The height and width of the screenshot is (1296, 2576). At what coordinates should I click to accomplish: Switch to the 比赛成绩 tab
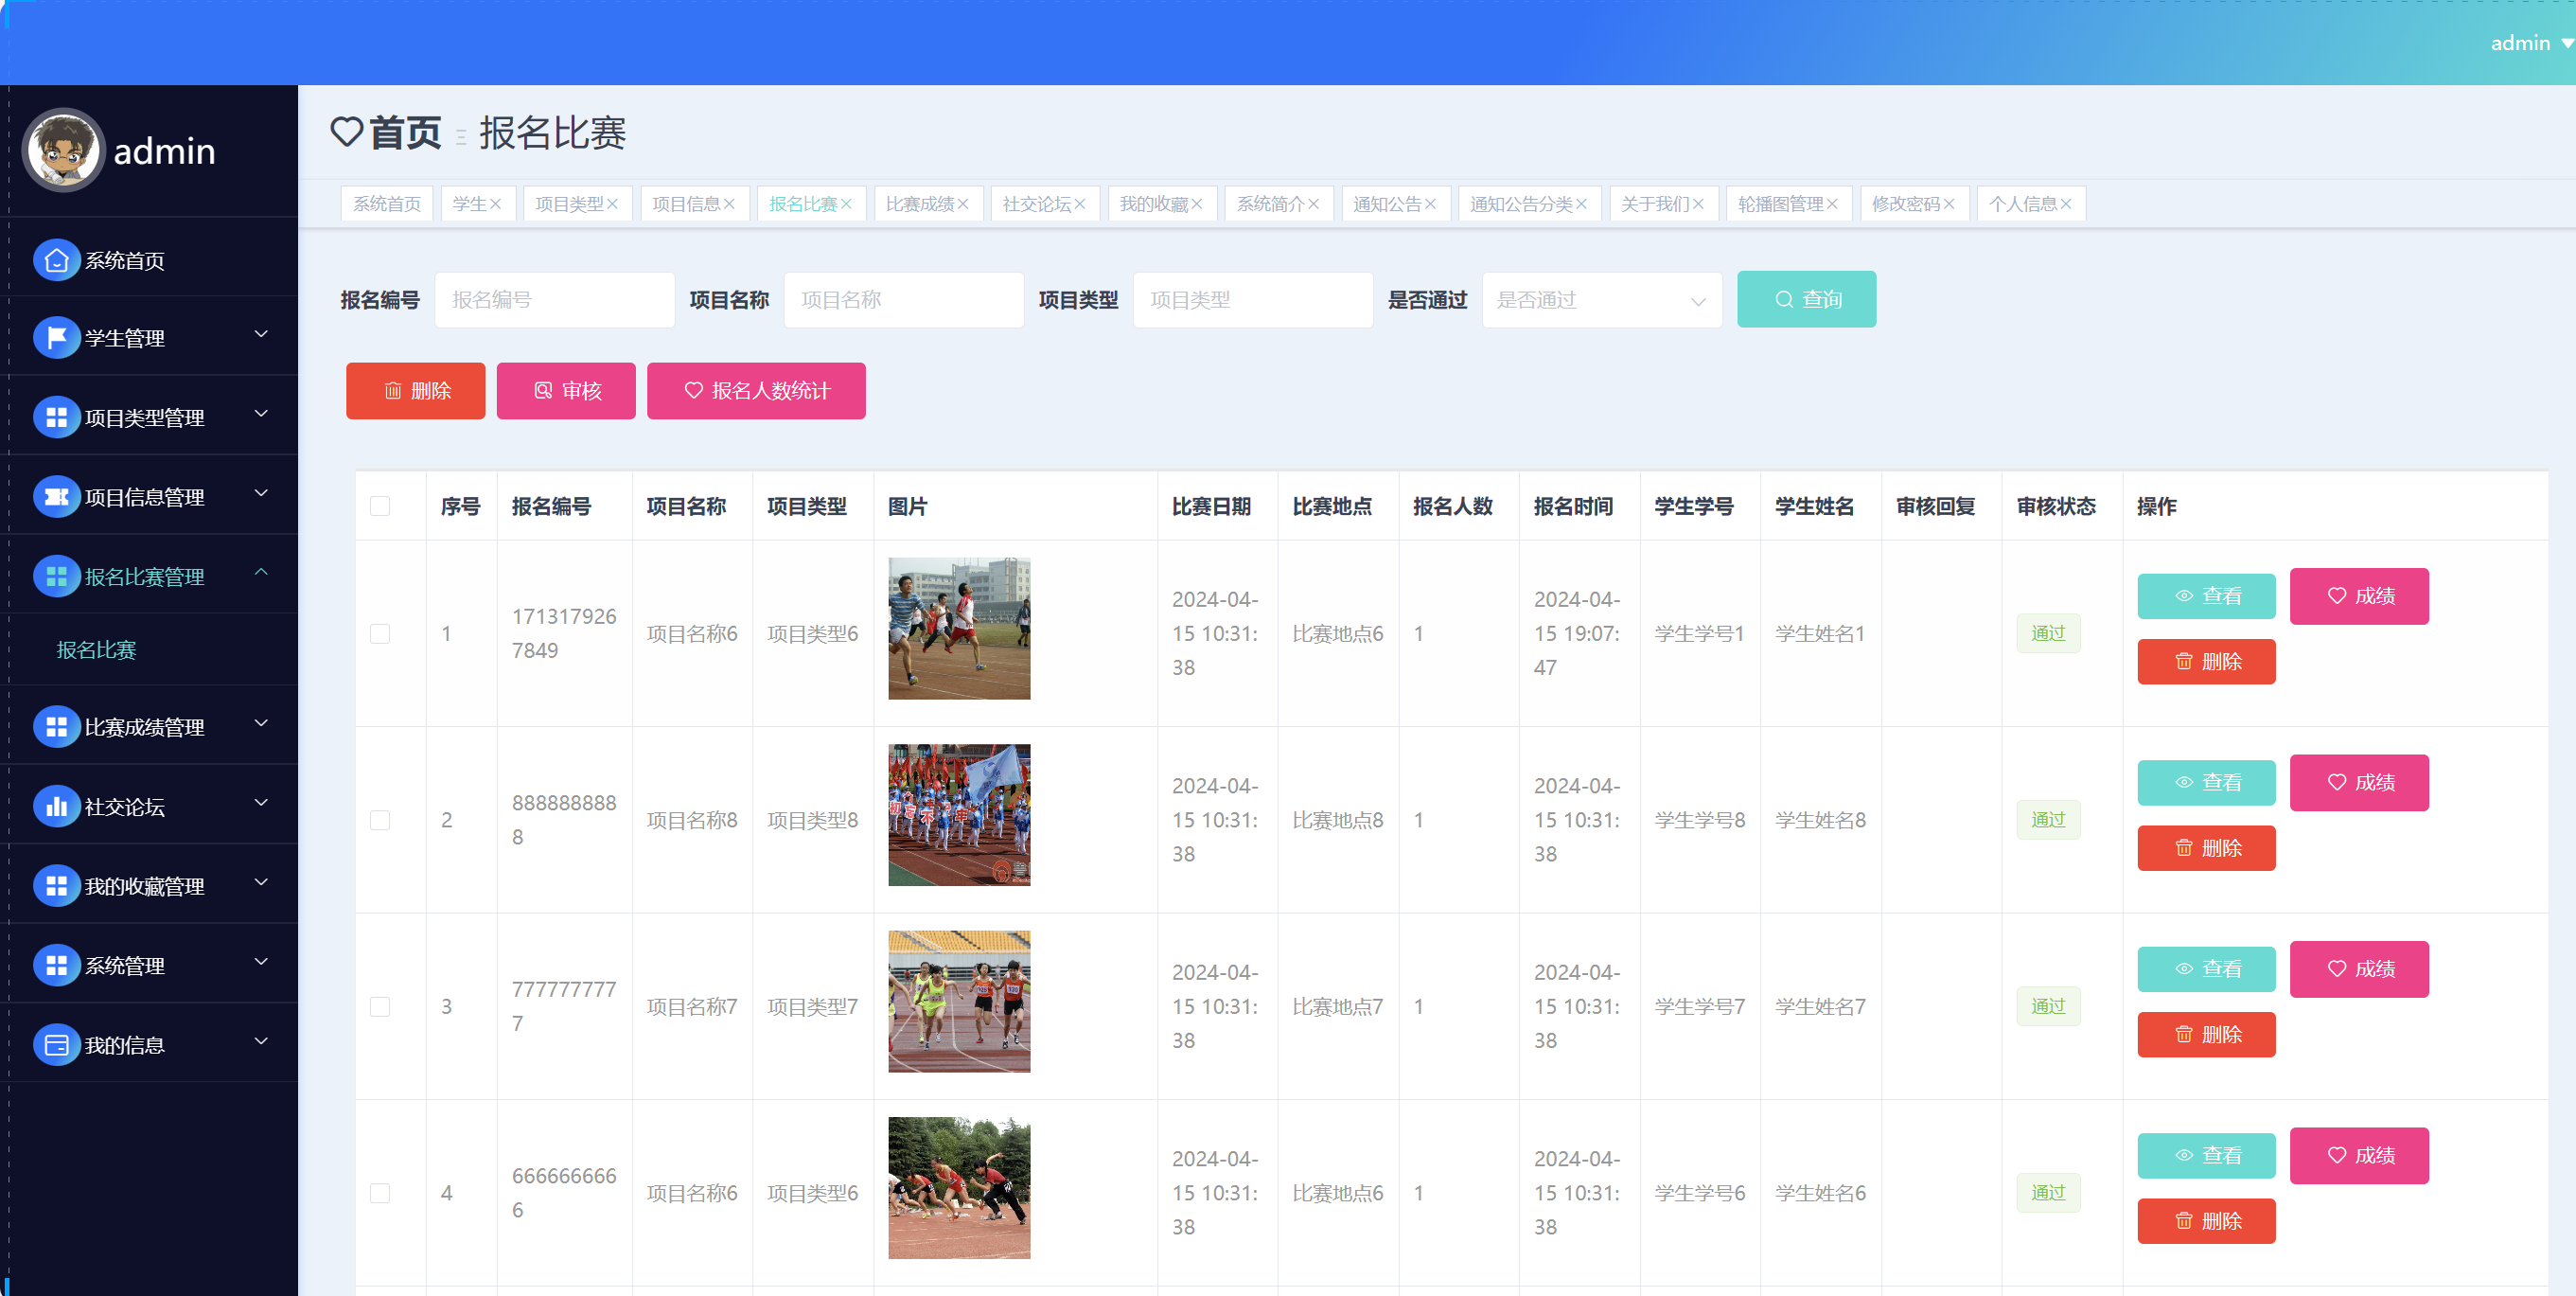coord(919,204)
